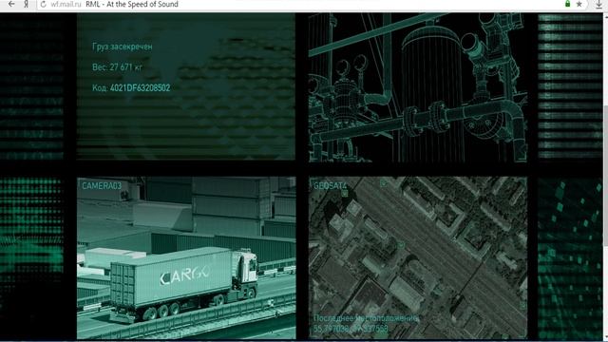
Task: Select the code 4021DF63208502
Action: point(140,88)
